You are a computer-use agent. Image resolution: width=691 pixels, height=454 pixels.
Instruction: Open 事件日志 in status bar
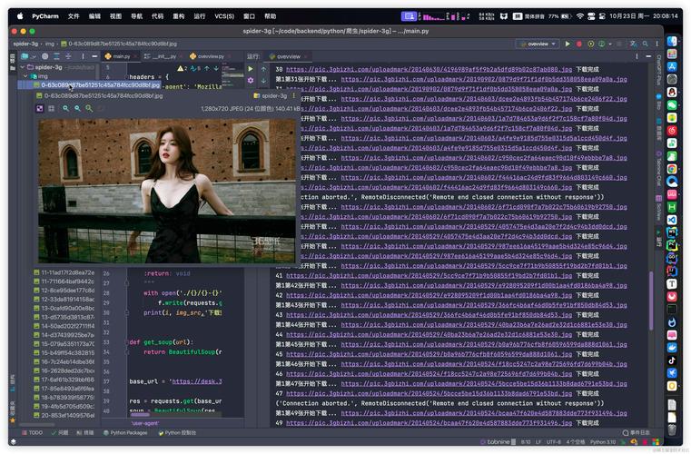pos(637,433)
